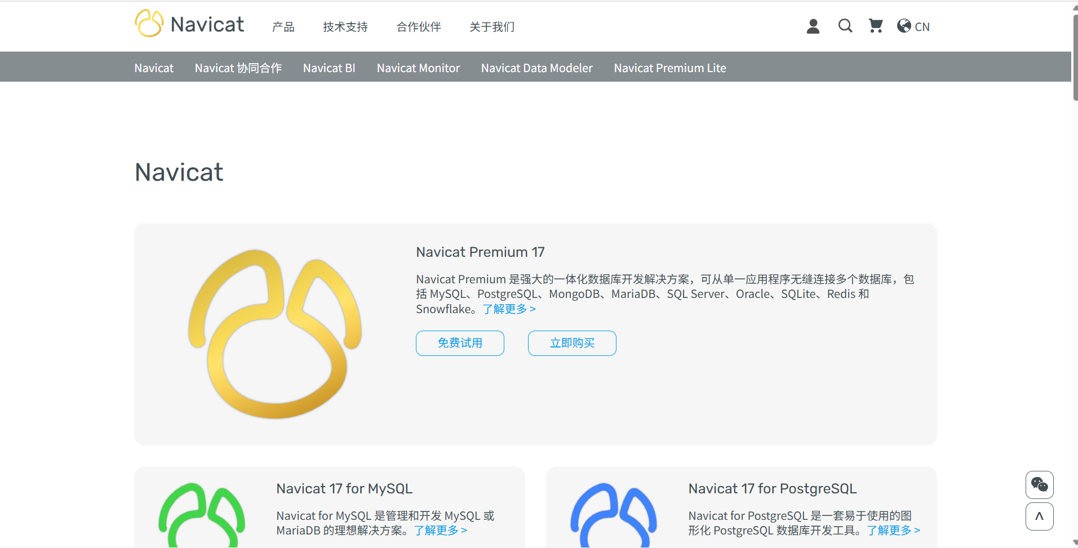Open the shopping cart icon

[876, 26]
